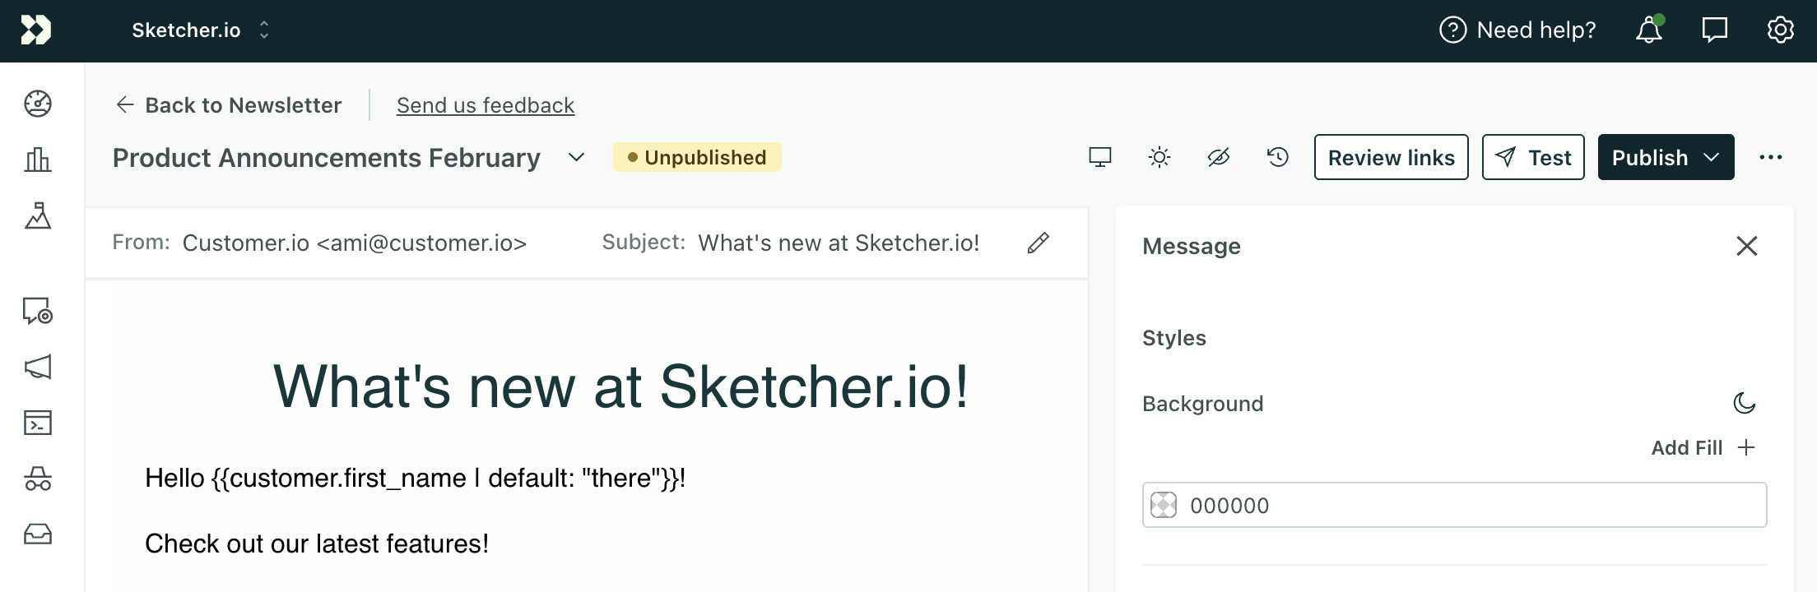The height and width of the screenshot is (592, 1817).
Task: Edit From and Subject with pencil icon
Action: (x=1039, y=243)
